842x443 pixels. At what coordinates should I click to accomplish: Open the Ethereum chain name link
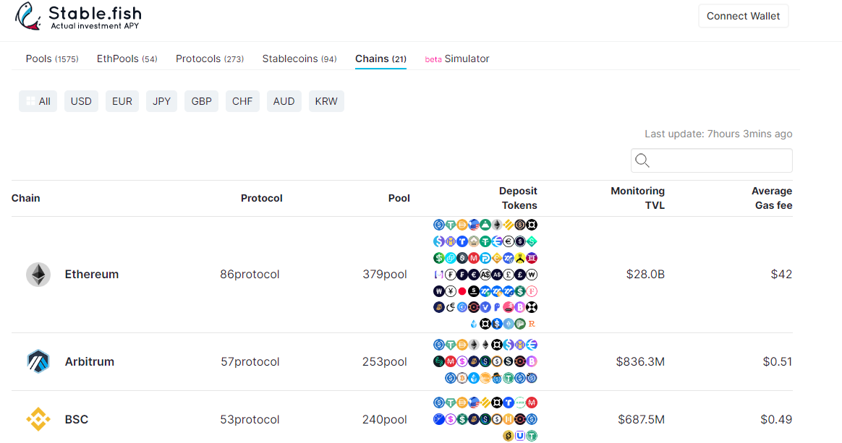coord(92,275)
